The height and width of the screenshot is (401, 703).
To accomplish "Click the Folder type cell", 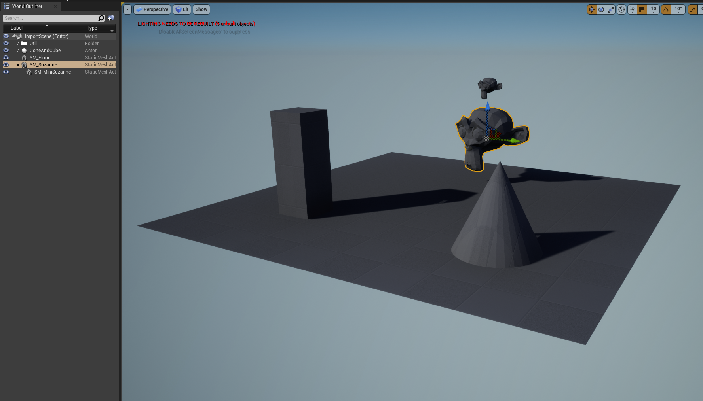I will [x=92, y=44].
